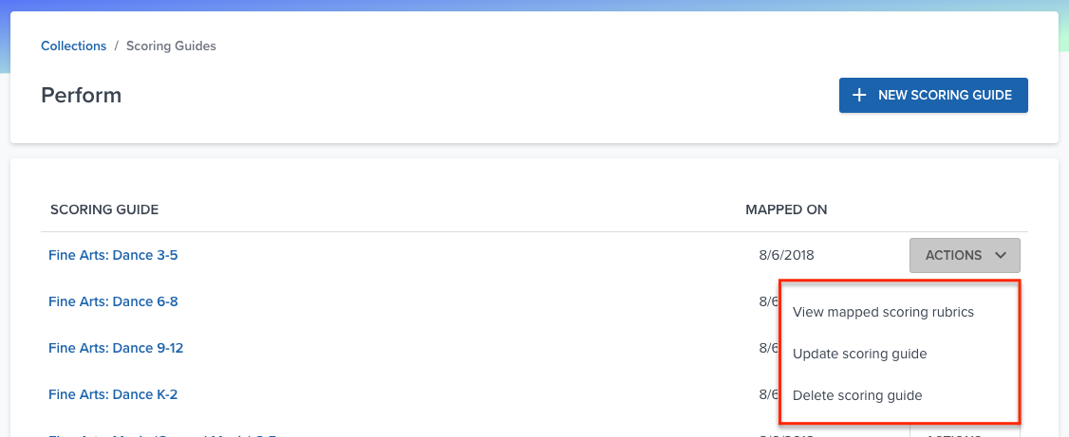Click the mapped date in the Dance 6-8 row
The width and height of the screenshot is (1069, 437).
769,301
